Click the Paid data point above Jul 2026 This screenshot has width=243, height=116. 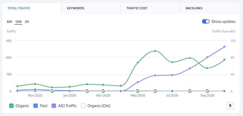coord(172,91)
